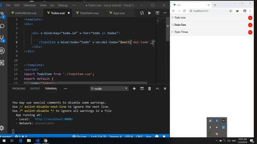Open the Chrome profile account icon

[x=245, y=11]
